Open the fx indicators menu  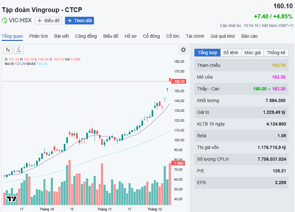[x=19, y=50]
